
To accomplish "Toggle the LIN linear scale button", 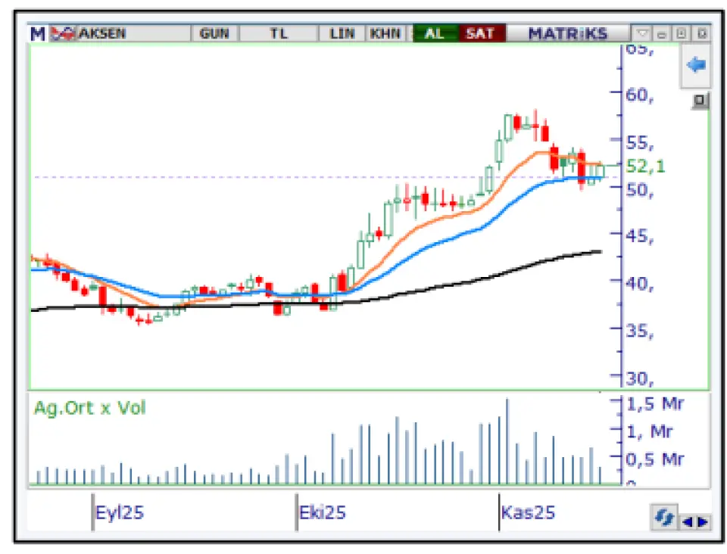I will (x=342, y=33).
